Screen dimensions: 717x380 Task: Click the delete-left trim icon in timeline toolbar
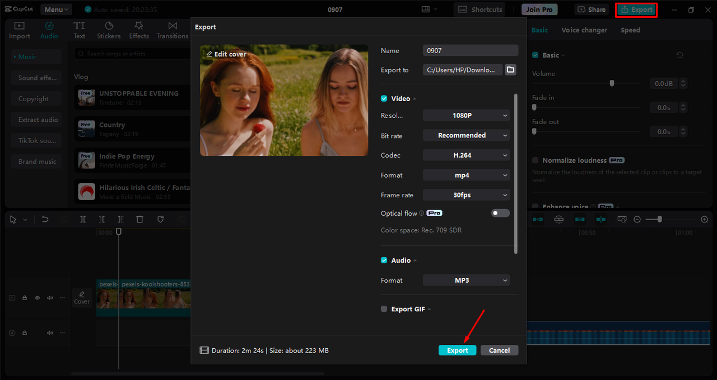click(x=102, y=220)
